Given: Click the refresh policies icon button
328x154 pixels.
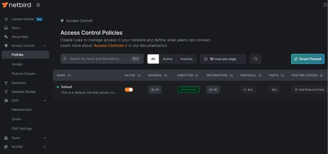Looking at the screenshot, I should point(256,59).
